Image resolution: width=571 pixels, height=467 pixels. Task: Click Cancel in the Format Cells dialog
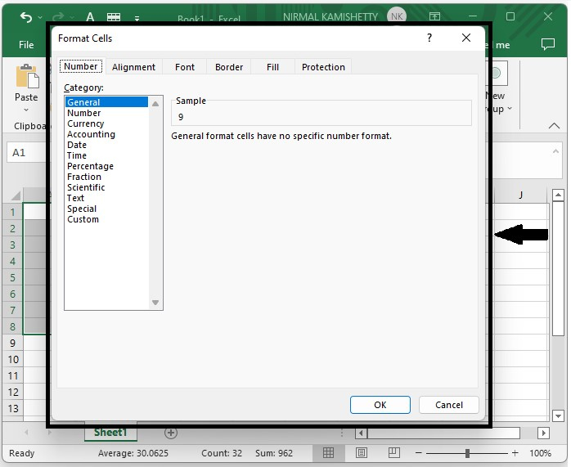tap(448, 405)
